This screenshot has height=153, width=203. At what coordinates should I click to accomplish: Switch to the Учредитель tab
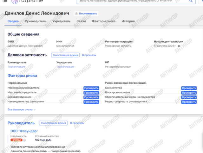click(x=62, y=21)
